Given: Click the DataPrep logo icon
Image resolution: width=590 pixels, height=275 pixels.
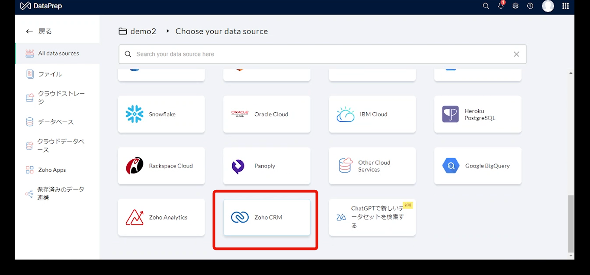Looking at the screenshot, I should 26,6.
